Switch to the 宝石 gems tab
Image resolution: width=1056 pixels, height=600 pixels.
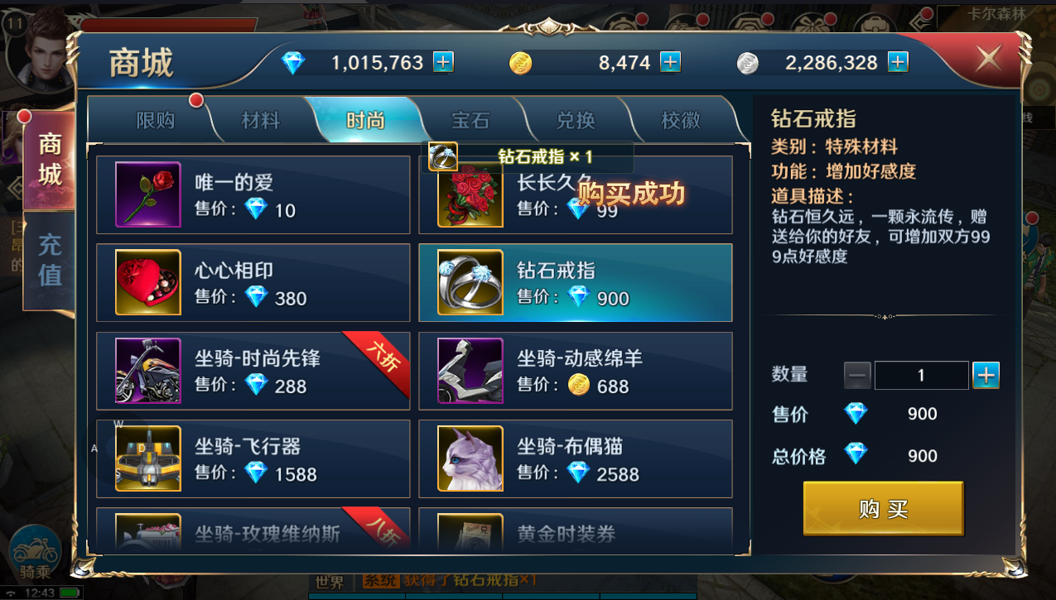(470, 121)
